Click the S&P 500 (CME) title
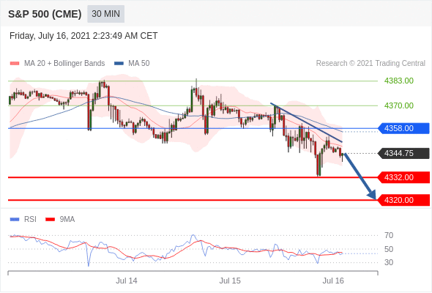This screenshot has width=432, height=293. 45,14
